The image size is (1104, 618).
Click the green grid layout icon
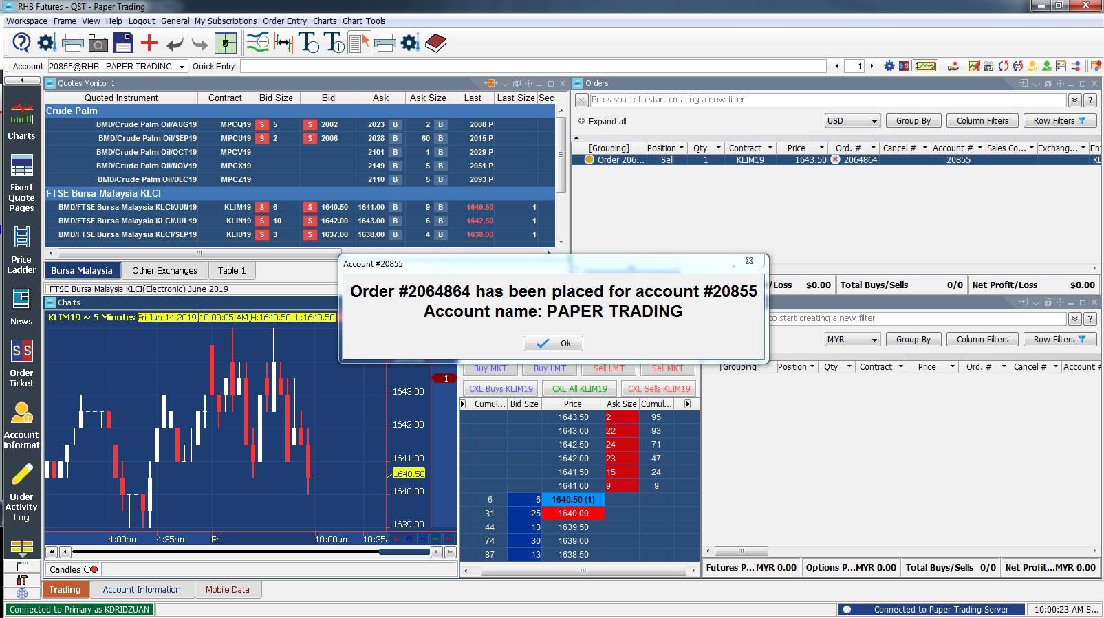tap(226, 43)
